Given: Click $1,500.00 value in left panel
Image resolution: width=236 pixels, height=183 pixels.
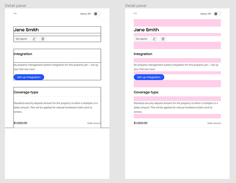Looking at the screenshot, I should 21,123.
